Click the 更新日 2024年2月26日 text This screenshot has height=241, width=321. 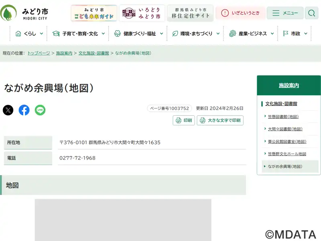coord(219,108)
